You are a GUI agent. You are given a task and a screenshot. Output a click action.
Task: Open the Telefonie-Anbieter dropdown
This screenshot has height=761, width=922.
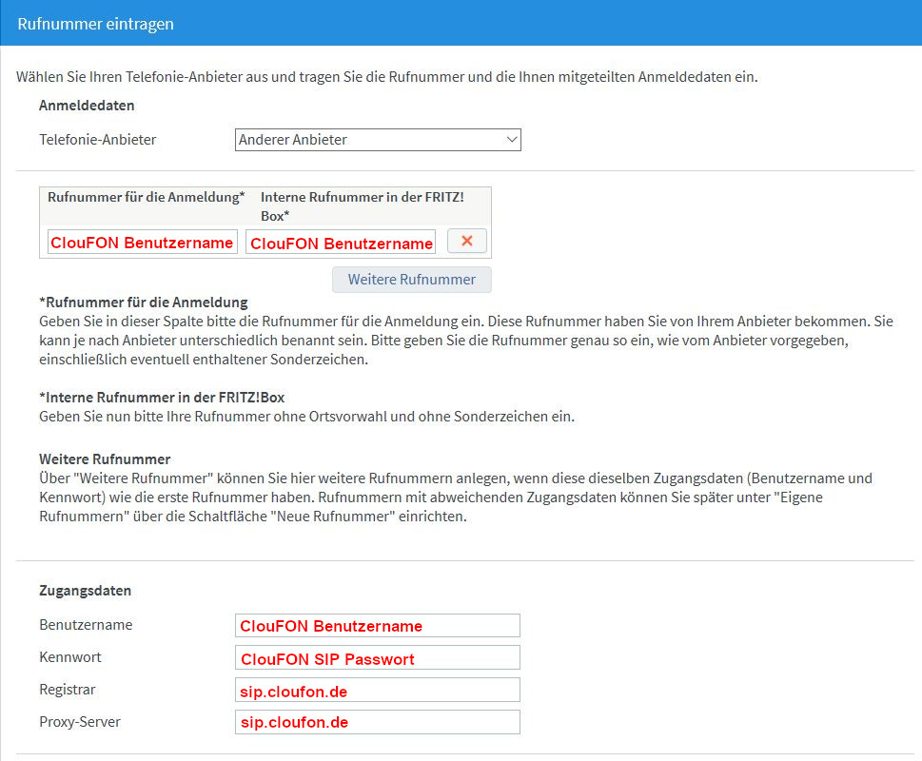click(378, 140)
